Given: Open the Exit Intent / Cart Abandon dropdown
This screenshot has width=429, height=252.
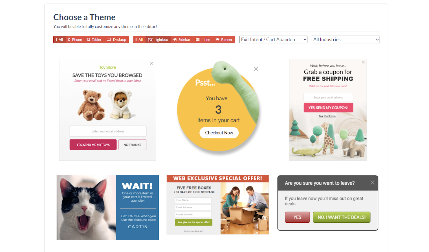Looking at the screenshot, I should (x=273, y=39).
